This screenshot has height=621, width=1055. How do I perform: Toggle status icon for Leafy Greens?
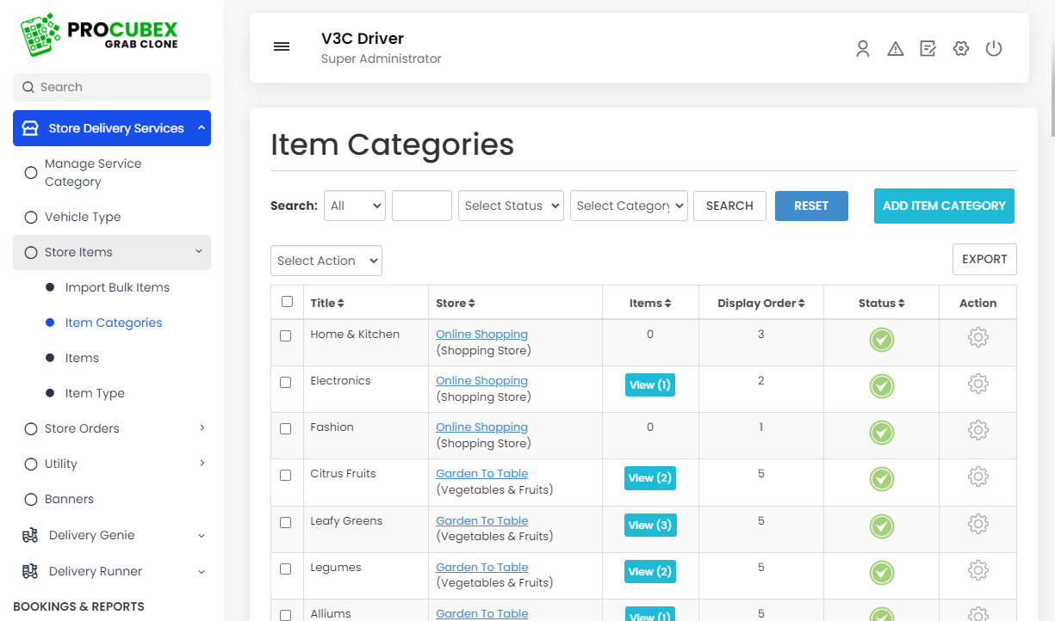881,526
